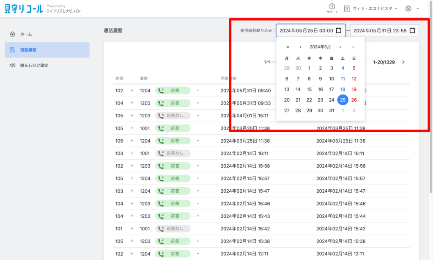Click the 着信 column header
Screen dimensions: 433x260
pyautogui.click(x=144, y=79)
